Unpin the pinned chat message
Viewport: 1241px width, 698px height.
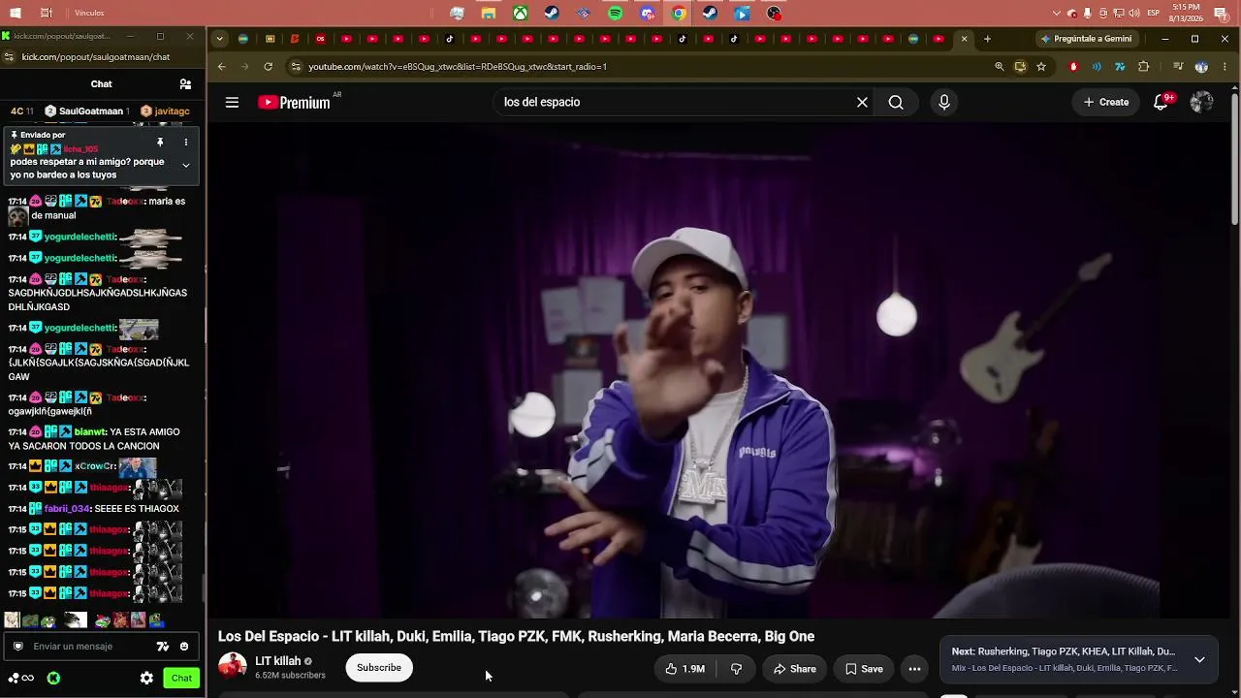click(x=160, y=143)
